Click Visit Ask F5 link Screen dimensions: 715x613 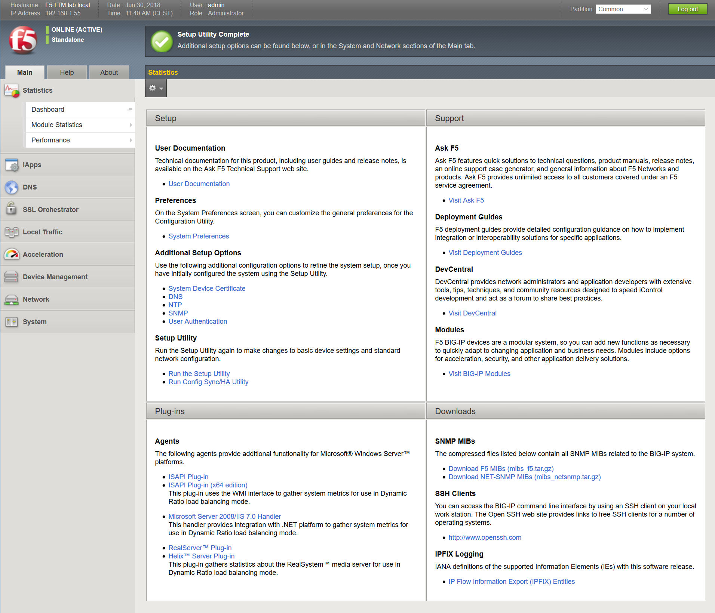(466, 200)
